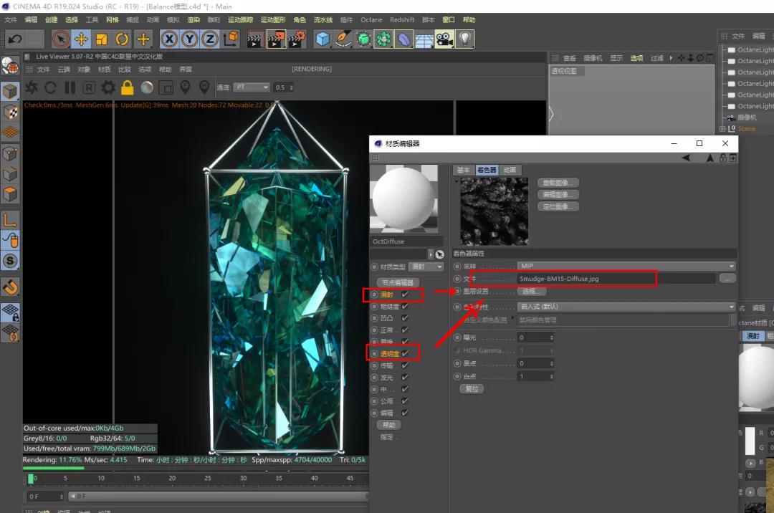Click the OctDiffuse material name field

point(407,241)
